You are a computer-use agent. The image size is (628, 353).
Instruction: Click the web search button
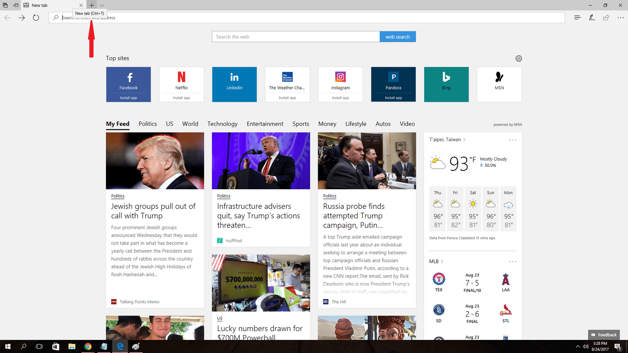tap(398, 37)
